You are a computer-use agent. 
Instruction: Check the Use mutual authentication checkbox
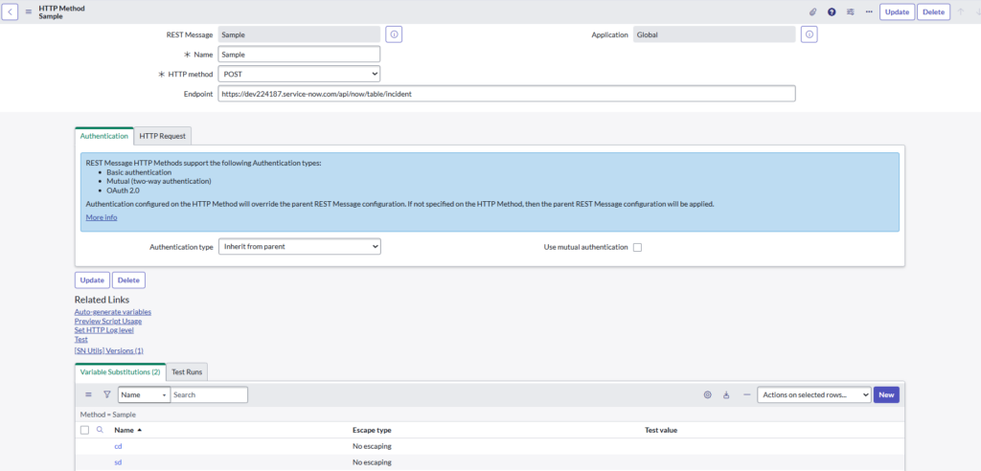[637, 247]
